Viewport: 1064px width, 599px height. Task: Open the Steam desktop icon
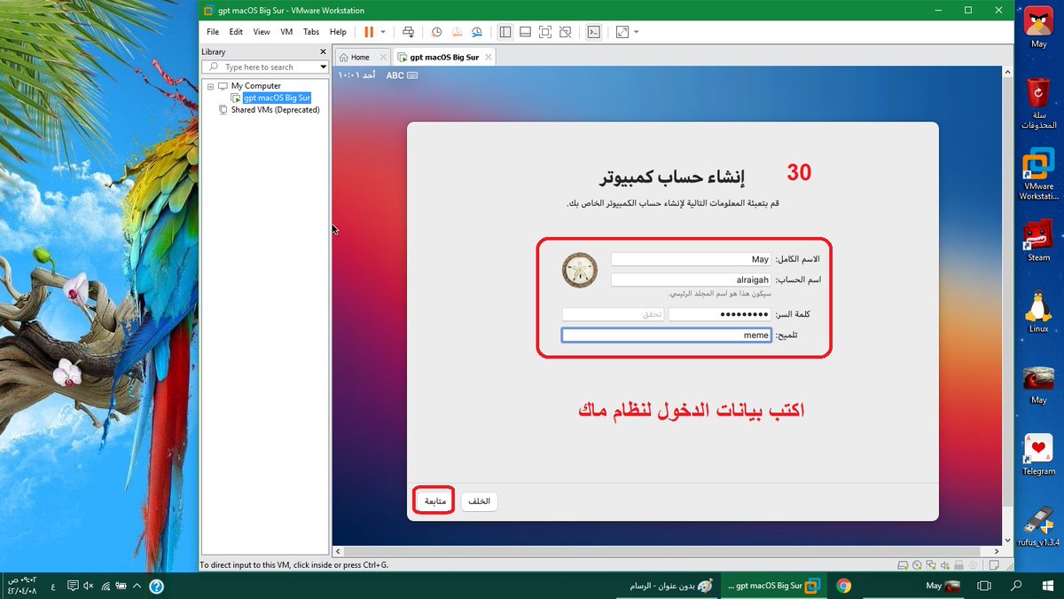coord(1038,240)
